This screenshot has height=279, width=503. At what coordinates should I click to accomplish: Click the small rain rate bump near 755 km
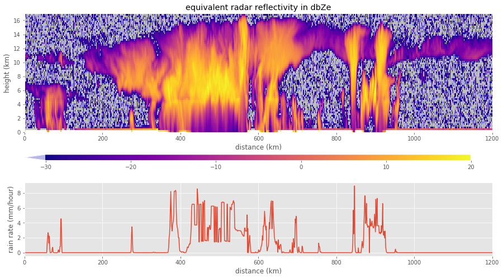click(319, 244)
